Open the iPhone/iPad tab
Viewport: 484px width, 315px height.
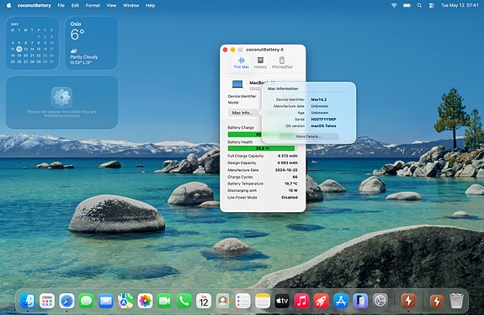pyautogui.click(x=282, y=62)
